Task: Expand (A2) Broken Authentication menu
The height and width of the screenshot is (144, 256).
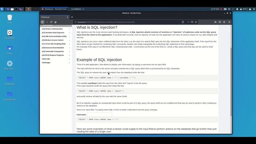Action: pyautogui.click(x=56, y=29)
